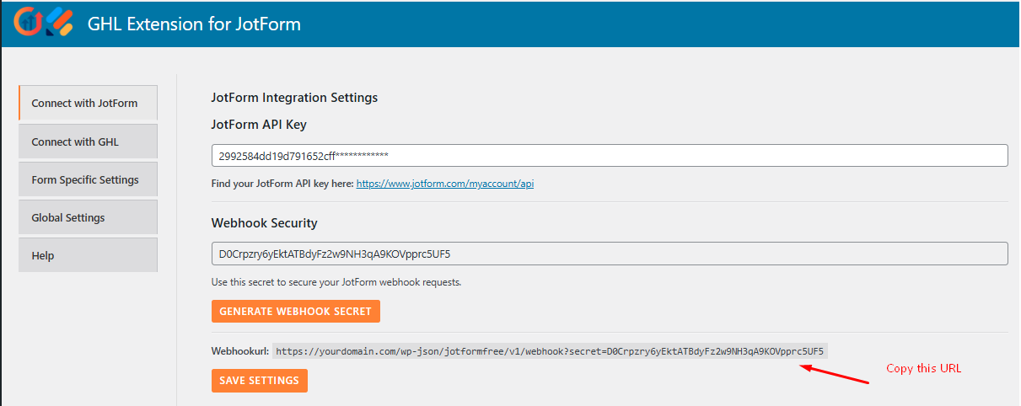
Task: Click the JotForm pencil logo icon
Action: (59, 22)
